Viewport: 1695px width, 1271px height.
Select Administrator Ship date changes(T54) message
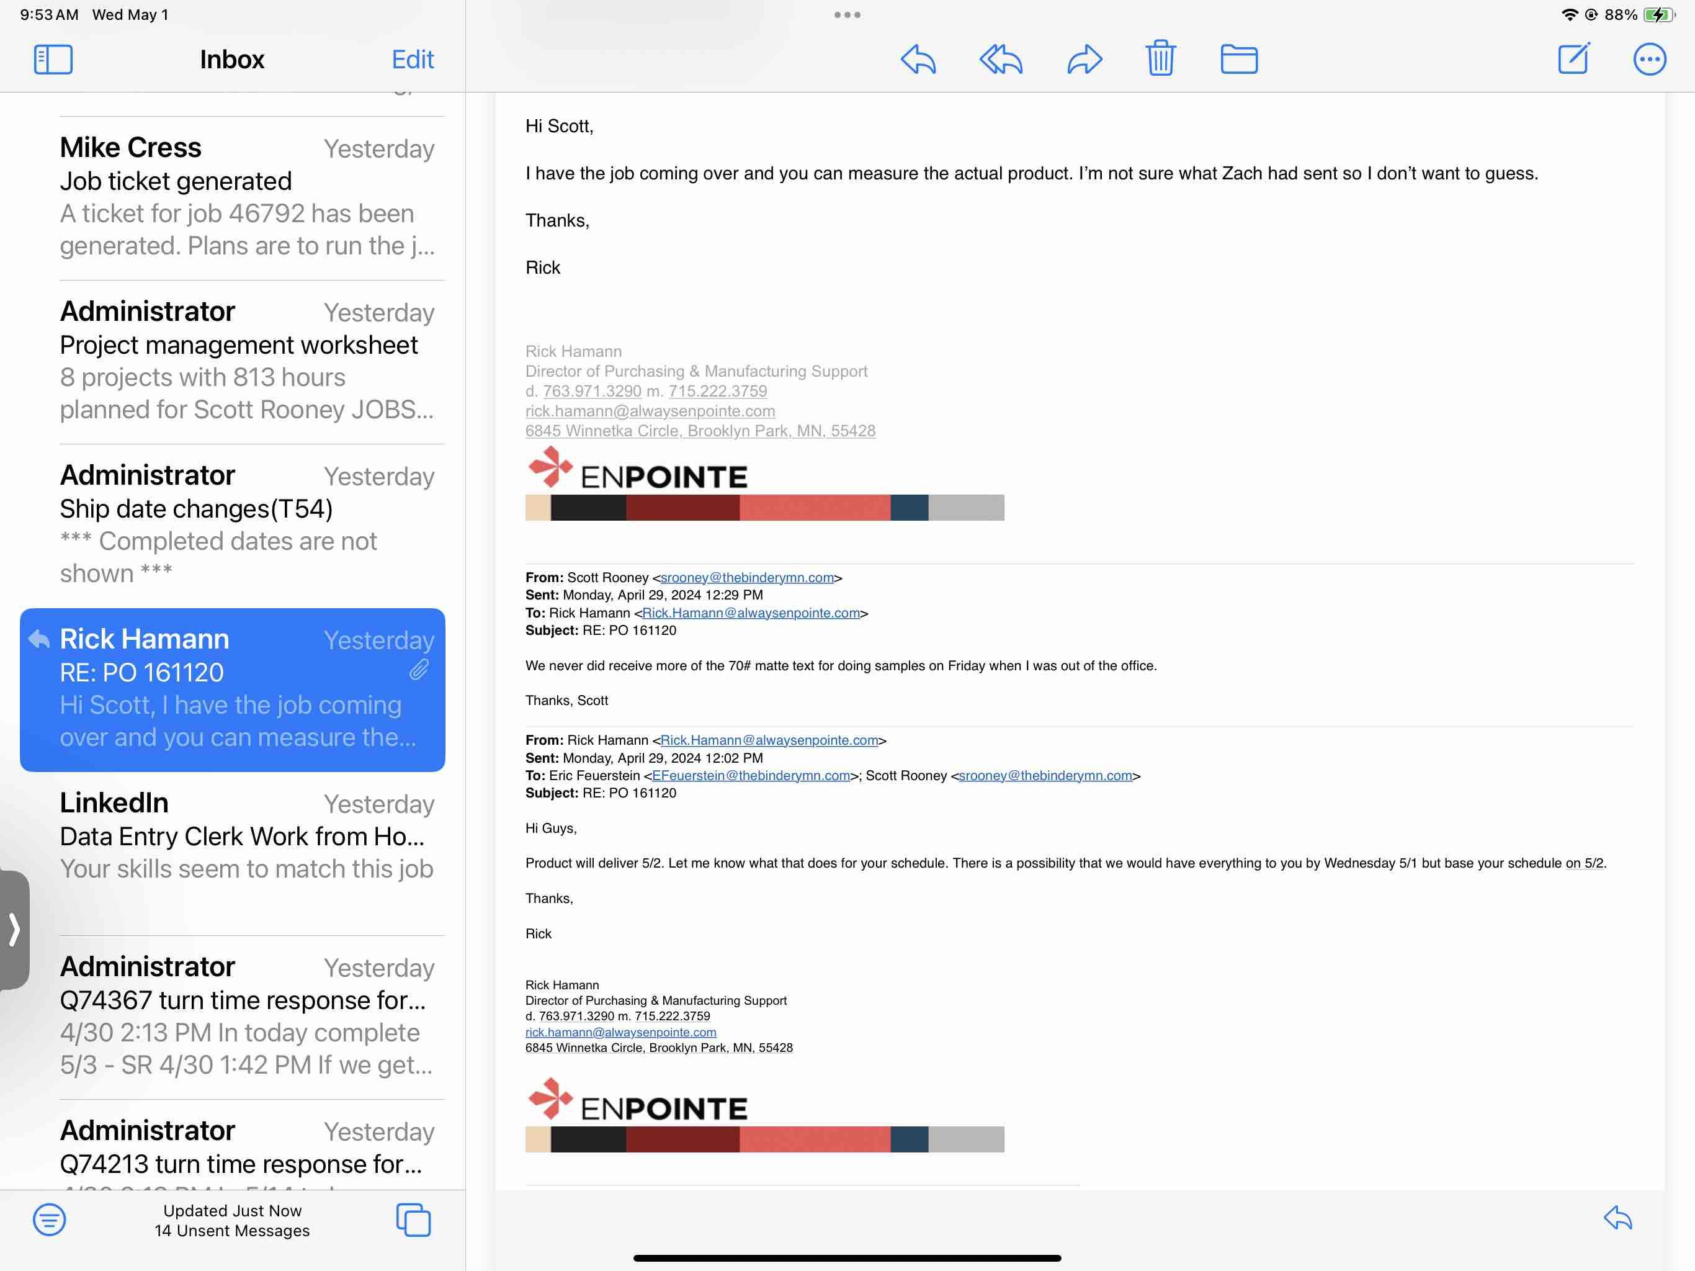pyautogui.click(x=247, y=524)
